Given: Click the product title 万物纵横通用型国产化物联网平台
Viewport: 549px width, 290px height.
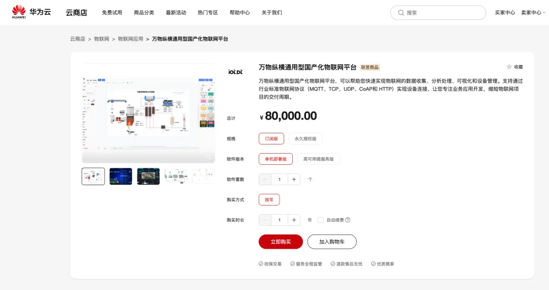Looking at the screenshot, I should tap(308, 67).
